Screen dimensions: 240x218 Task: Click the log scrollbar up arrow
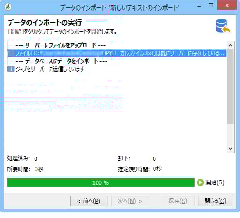pos(231,45)
